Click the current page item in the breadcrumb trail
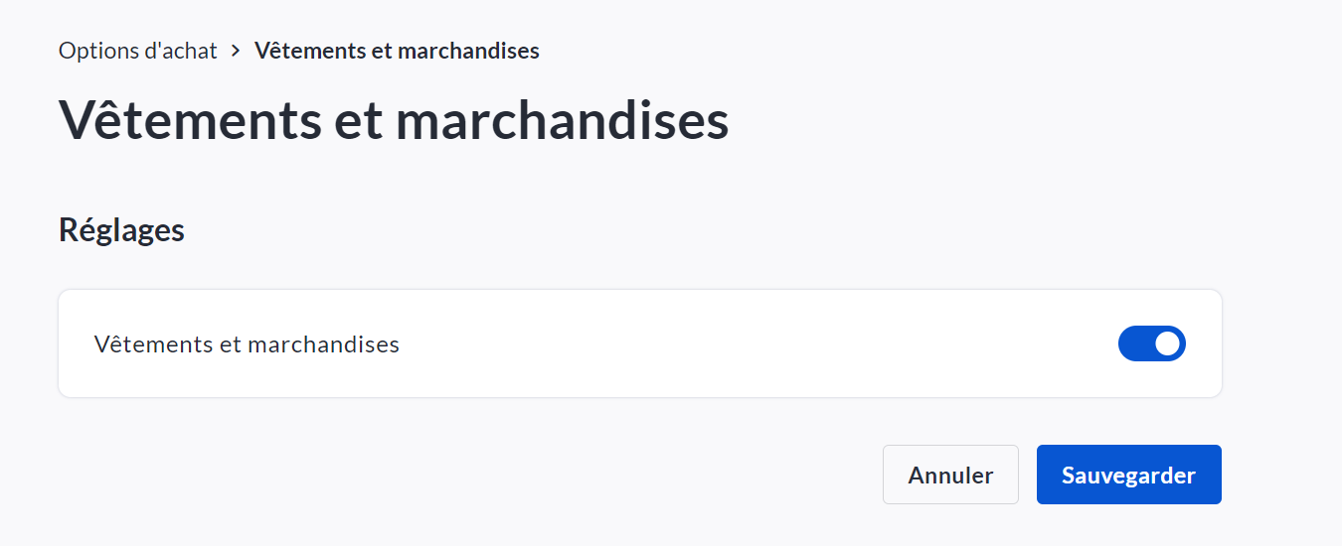This screenshot has height=546, width=1342. [397, 51]
